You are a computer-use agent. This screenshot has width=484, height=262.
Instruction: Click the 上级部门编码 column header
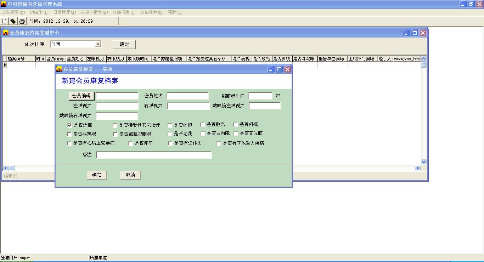(362, 59)
